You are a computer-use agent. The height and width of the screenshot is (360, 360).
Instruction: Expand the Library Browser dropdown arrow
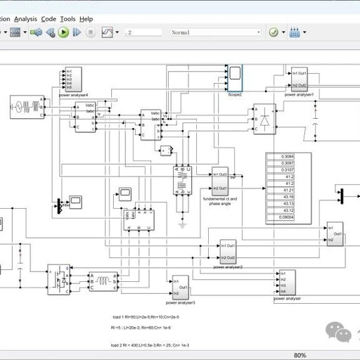pos(25,32)
